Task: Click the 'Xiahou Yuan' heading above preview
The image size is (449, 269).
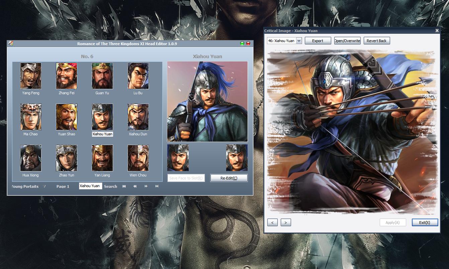Action: coord(207,56)
